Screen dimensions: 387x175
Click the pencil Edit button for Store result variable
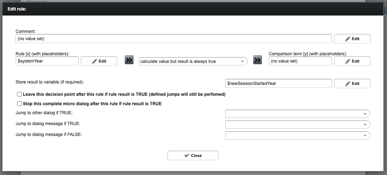(x=352, y=84)
